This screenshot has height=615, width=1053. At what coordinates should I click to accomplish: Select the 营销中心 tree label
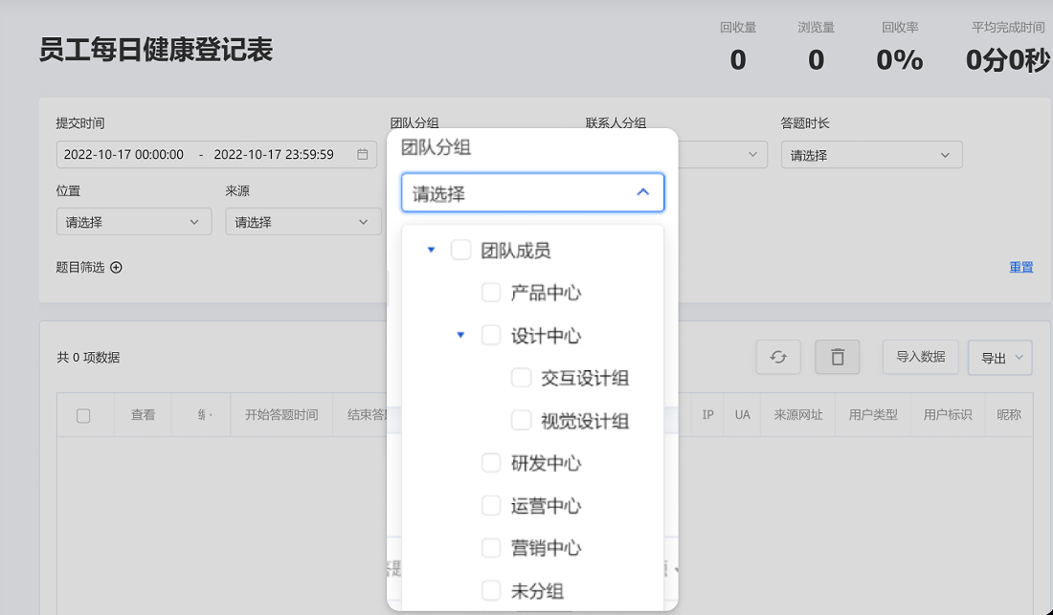coord(546,548)
